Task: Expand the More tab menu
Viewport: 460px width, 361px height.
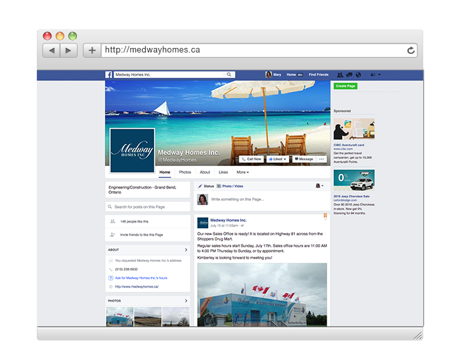Action: [x=242, y=172]
